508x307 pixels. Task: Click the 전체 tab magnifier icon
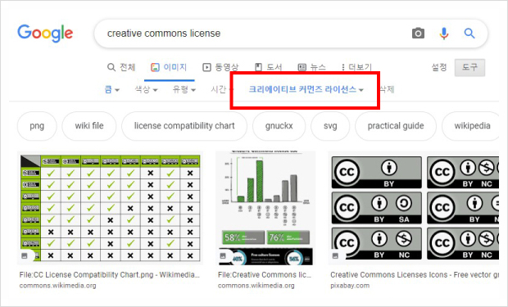point(111,67)
